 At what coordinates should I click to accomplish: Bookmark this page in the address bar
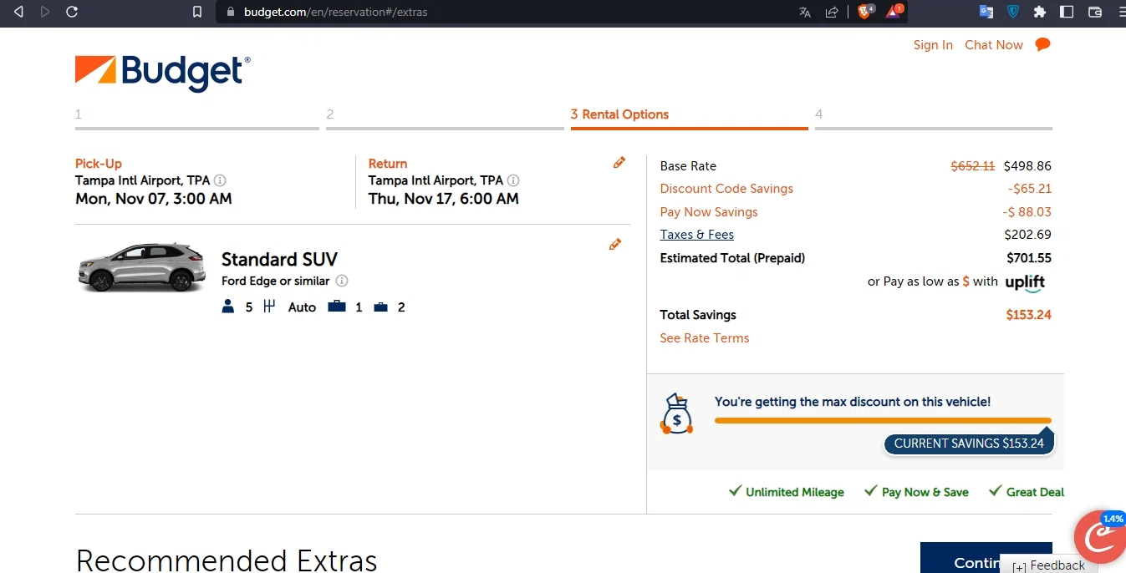(x=197, y=12)
